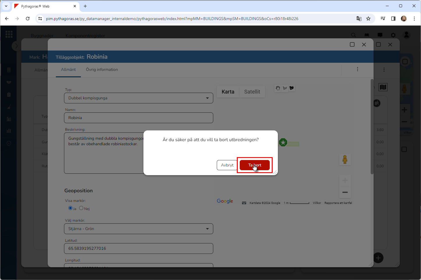Image resolution: width=421 pixels, height=280 pixels.
Task: Open the apps grid menu icon
Action: [x=9, y=34]
